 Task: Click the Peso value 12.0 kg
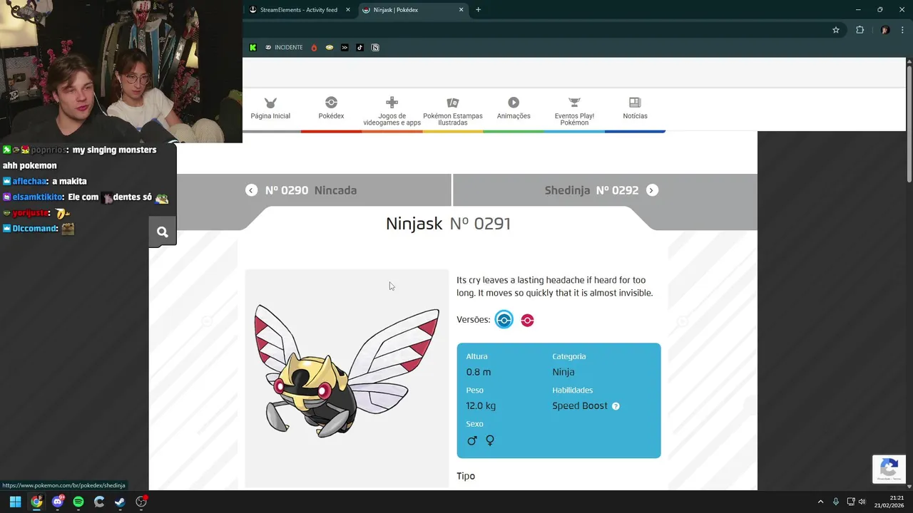481,405
